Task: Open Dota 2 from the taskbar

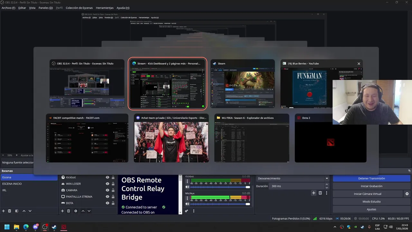Action: click(64, 227)
